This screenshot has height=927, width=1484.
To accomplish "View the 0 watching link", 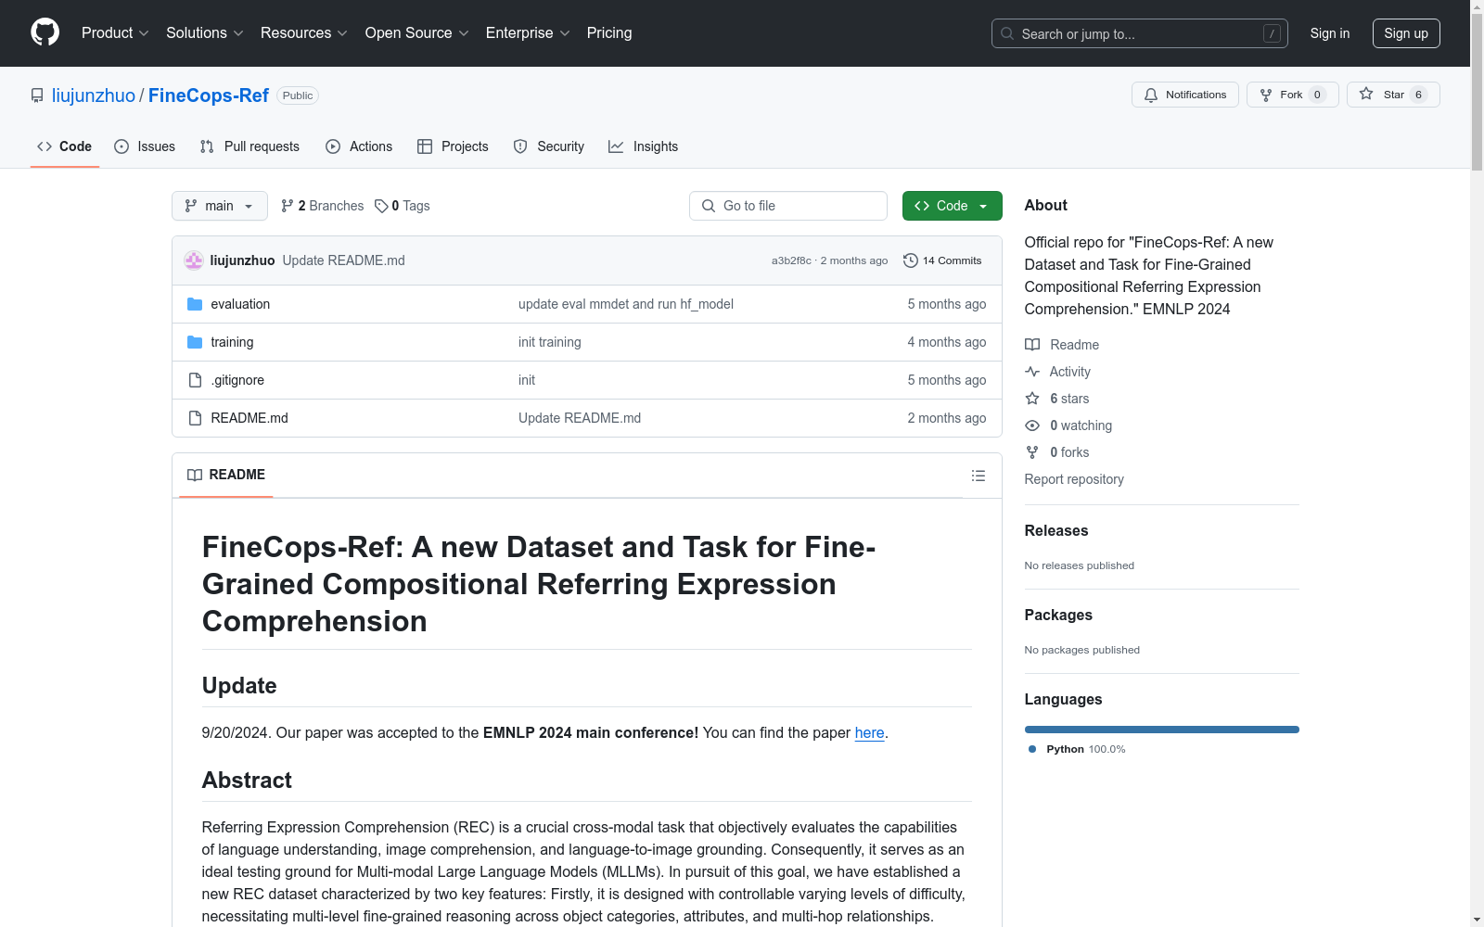I will pyautogui.click(x=1068, y=425).
